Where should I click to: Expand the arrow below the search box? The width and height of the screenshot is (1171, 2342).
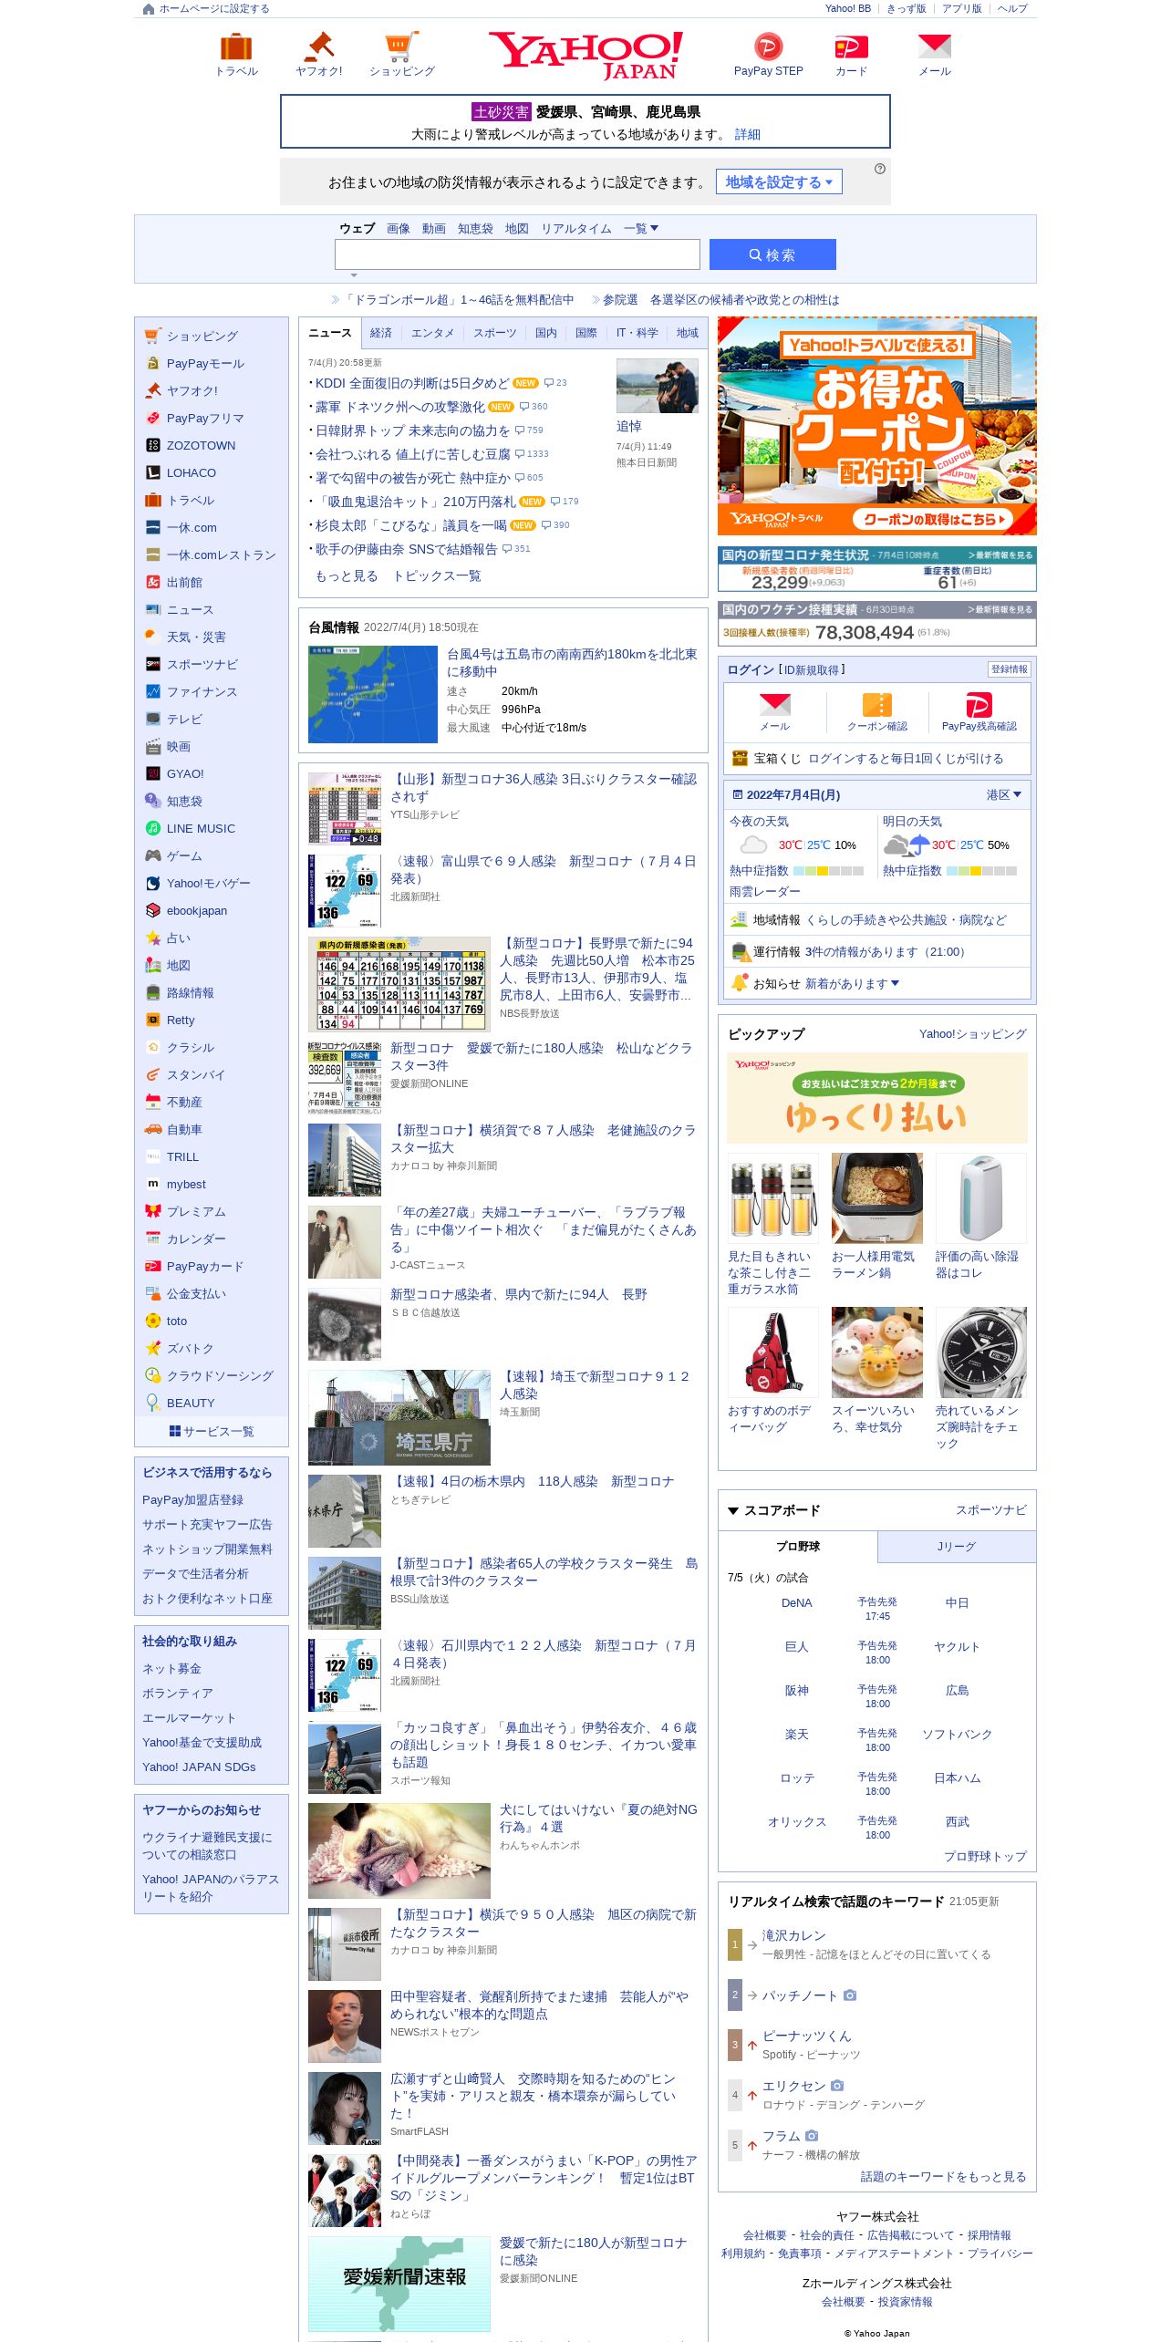(x=354, y=275)
